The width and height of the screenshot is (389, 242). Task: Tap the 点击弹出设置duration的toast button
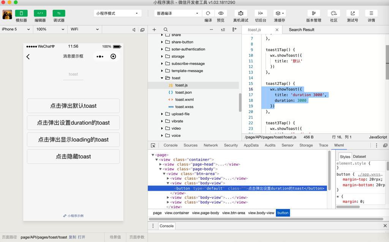click(x=73, y=123)
